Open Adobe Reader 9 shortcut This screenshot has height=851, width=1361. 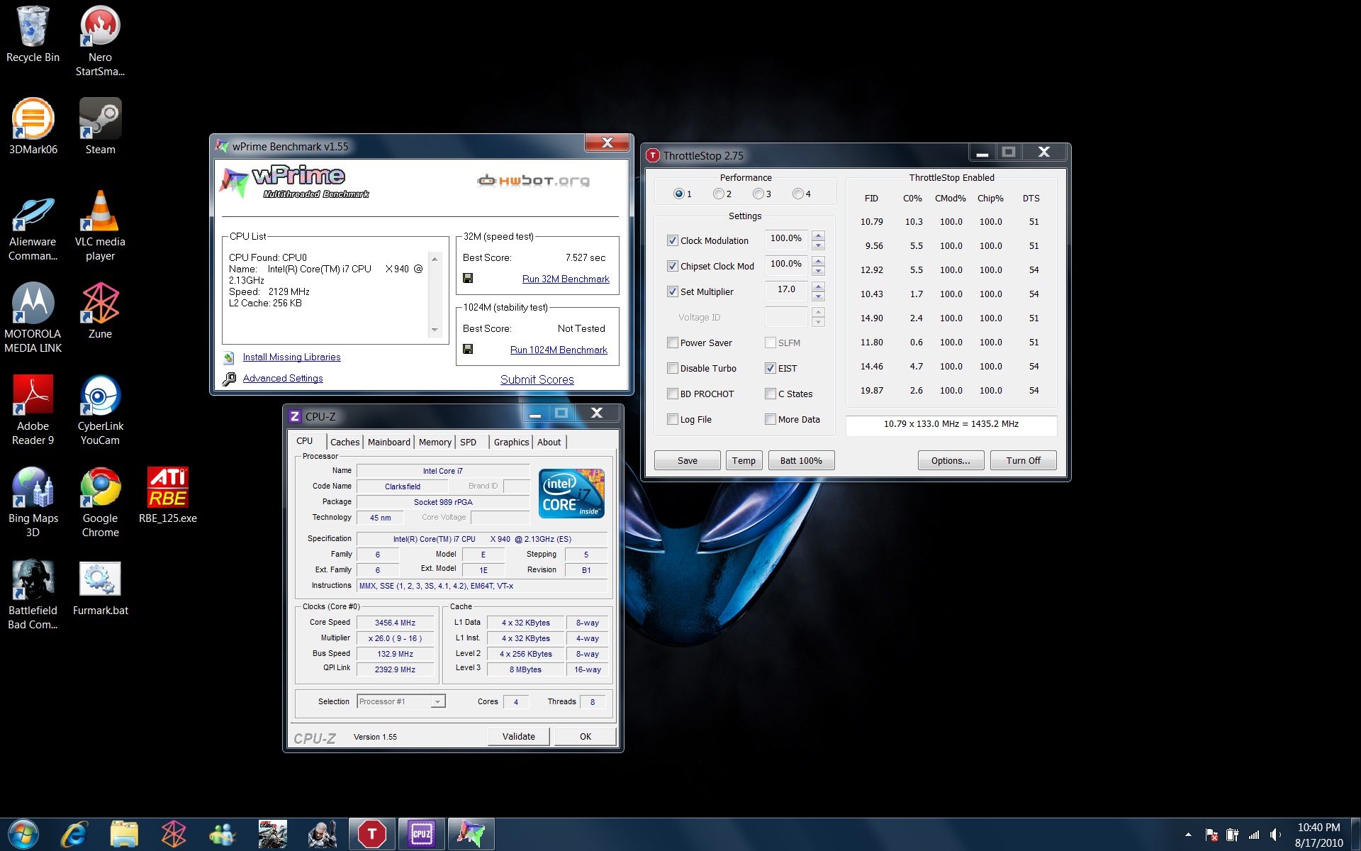tap(33, 410)
